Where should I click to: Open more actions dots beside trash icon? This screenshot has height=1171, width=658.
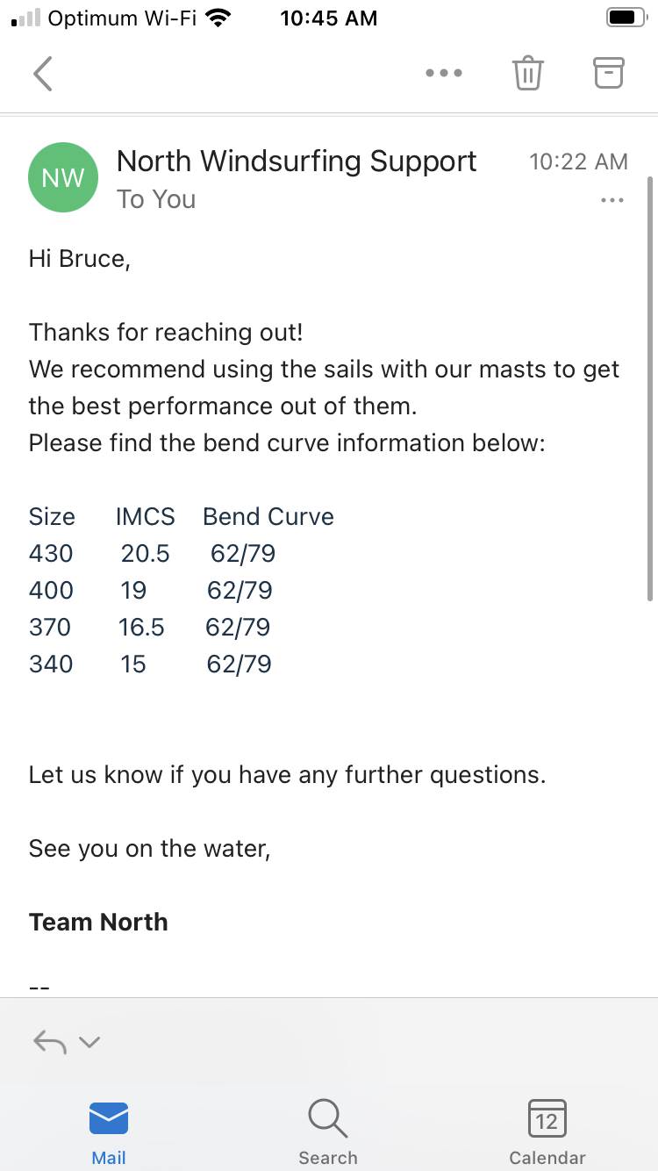click(x=443, y=74)
